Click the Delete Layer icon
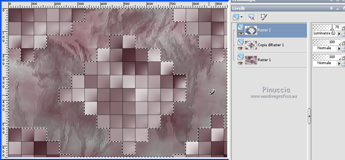Screen dimensions: 345x160 251,17
